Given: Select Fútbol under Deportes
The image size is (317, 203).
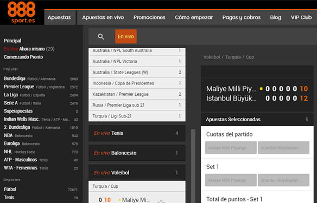Looking at the screenshot, I should point(41,189).
